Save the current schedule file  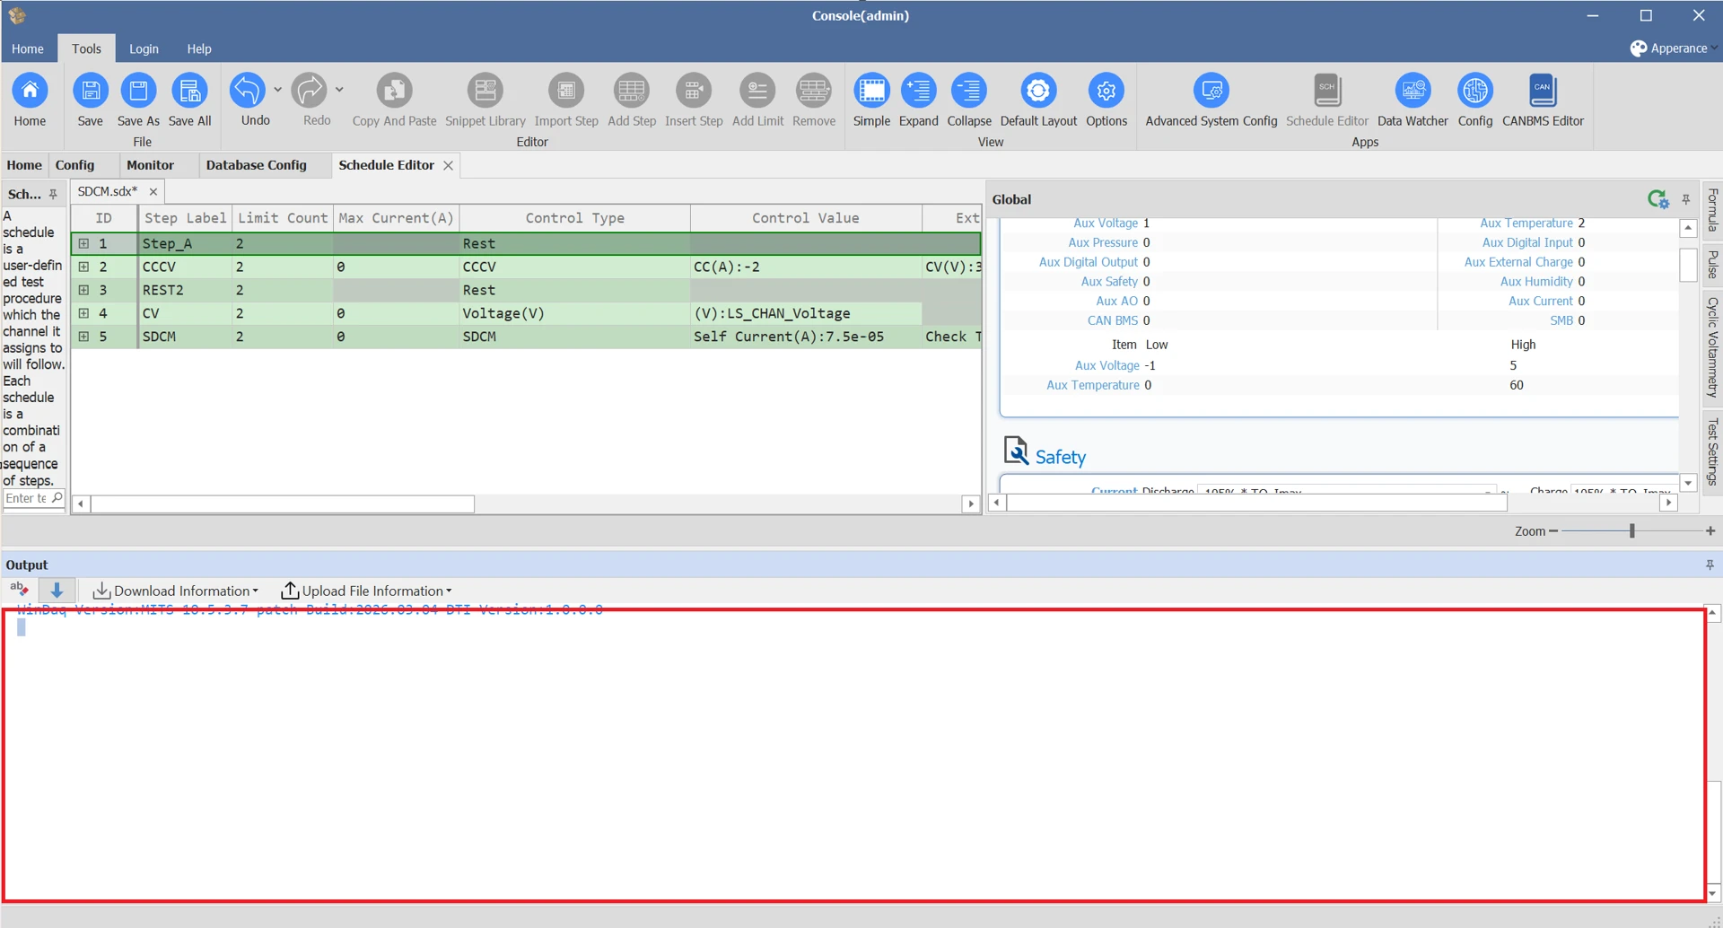90,91
